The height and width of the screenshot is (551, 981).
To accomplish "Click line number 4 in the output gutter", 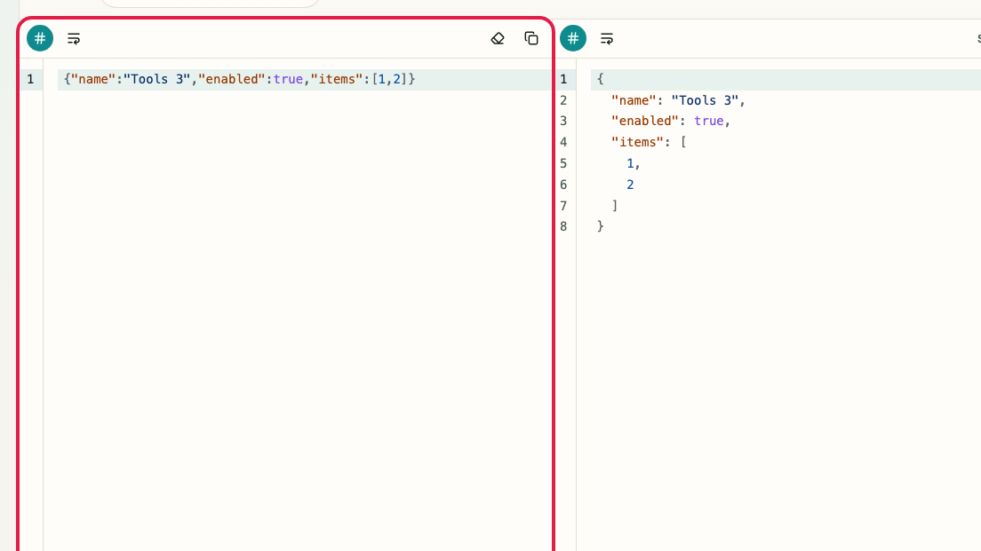I will pyautogui.click(x=563, y=143).
